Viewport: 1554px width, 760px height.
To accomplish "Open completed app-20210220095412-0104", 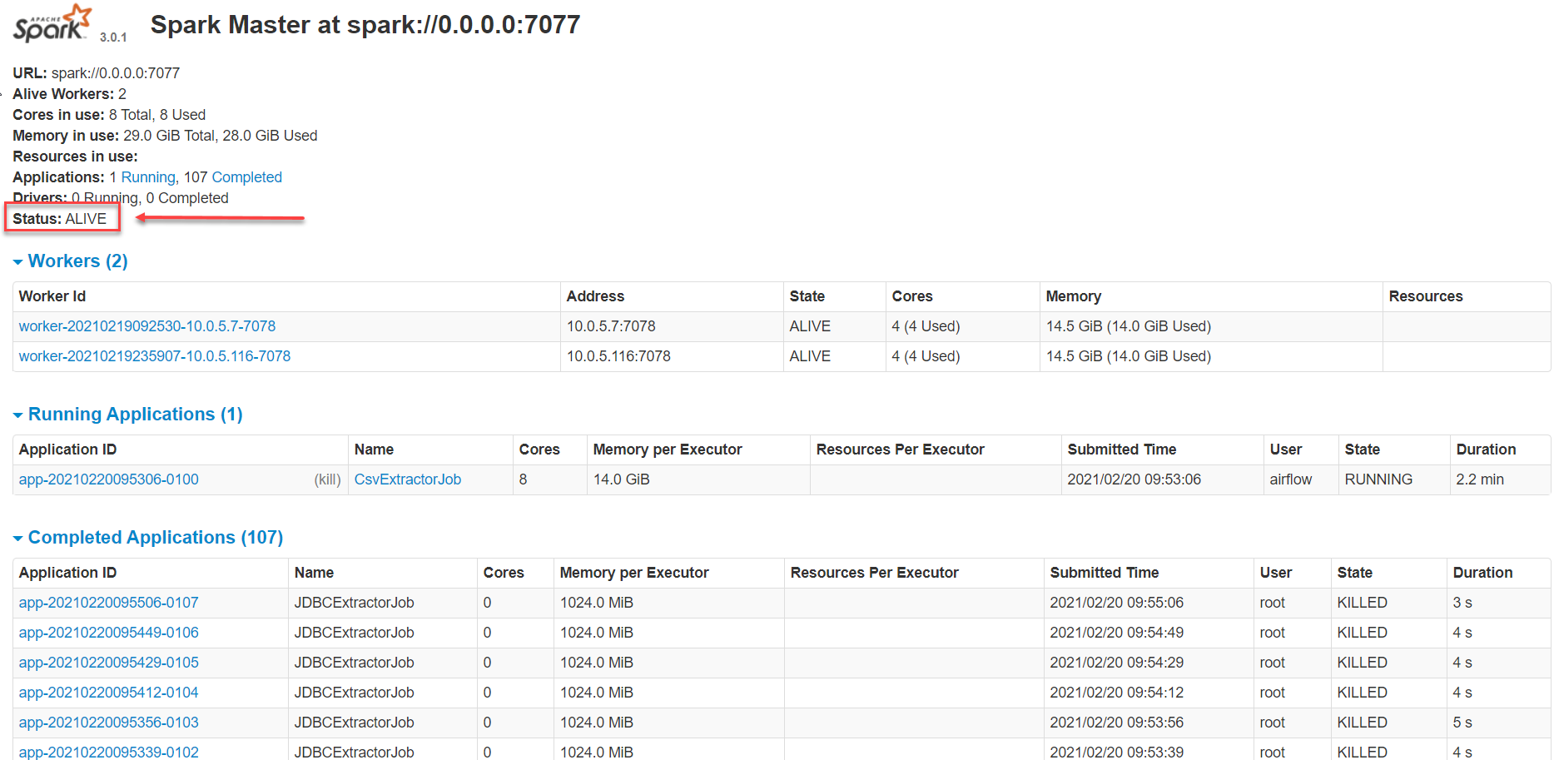I will tap(108, 693).
